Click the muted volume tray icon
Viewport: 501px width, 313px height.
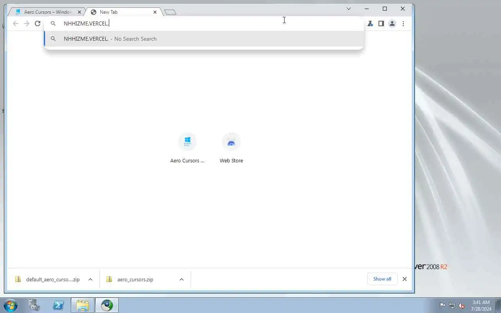click(x=462, y=306)
